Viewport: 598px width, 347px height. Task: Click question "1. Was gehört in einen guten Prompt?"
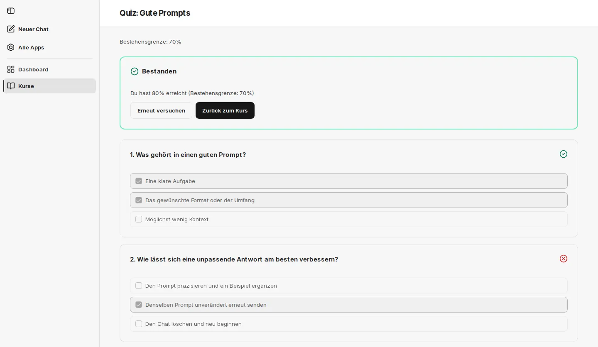tap(188, 154)
